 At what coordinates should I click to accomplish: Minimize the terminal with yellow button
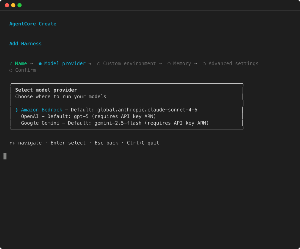pyautogui.click(x=13, y=5)
